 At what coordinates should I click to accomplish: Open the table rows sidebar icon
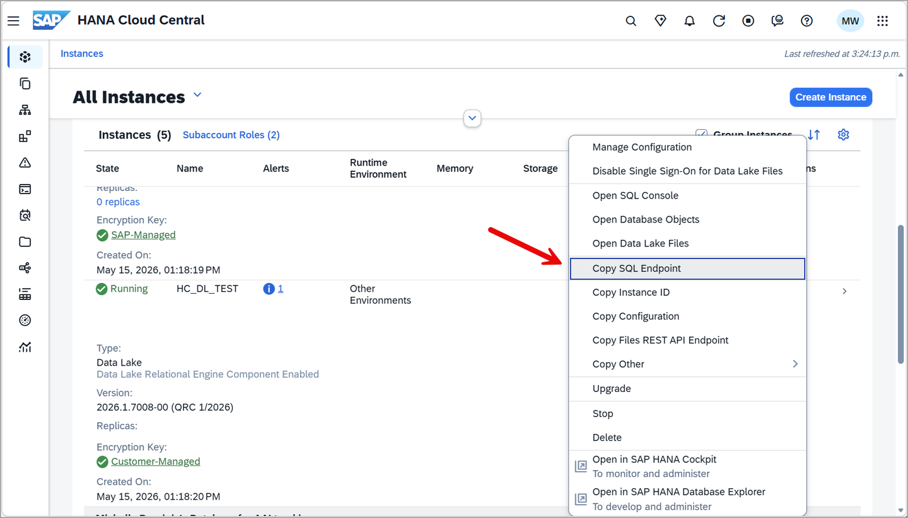(25, 294)
